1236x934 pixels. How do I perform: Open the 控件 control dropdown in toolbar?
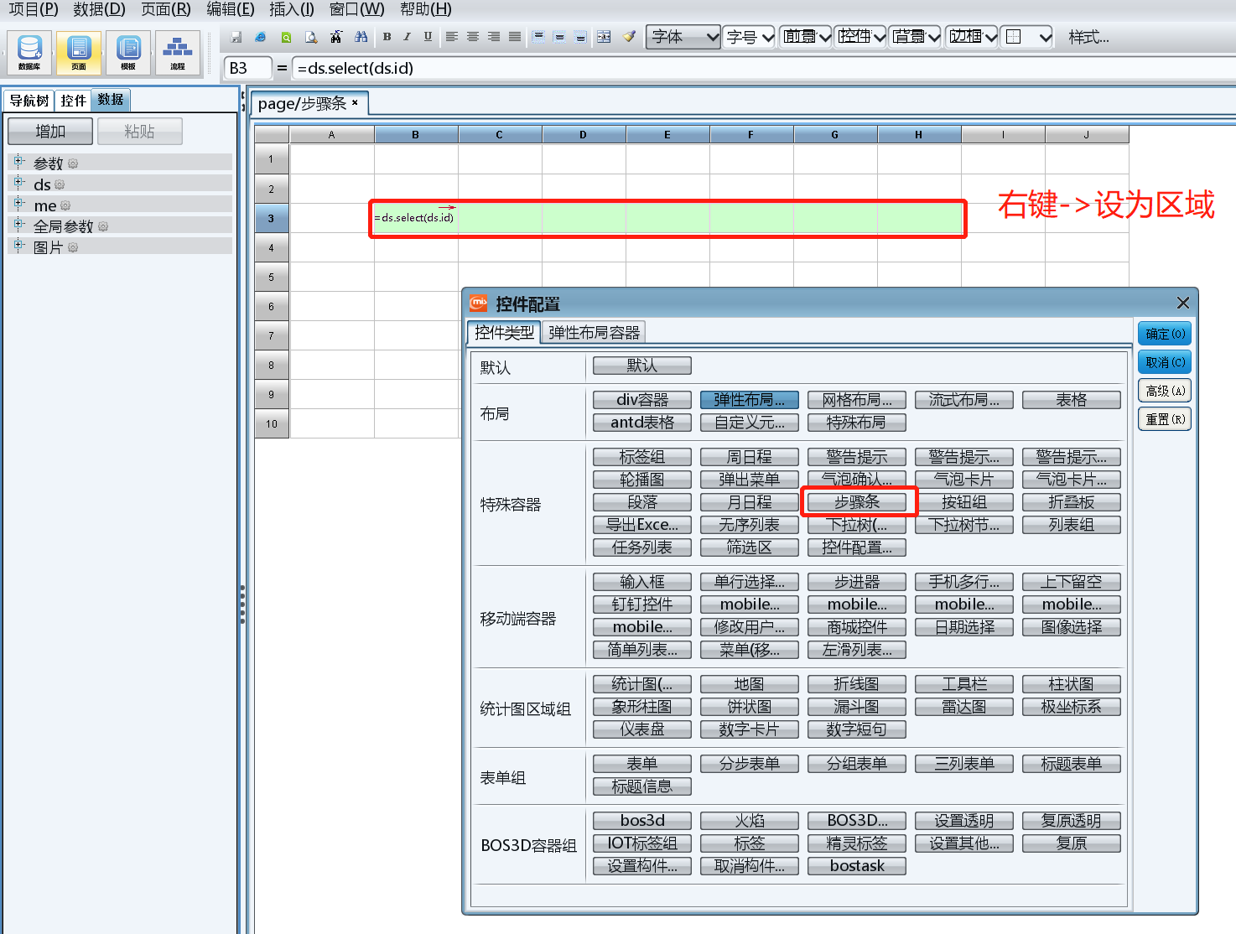pyautogui.click(x=860, y=37)
